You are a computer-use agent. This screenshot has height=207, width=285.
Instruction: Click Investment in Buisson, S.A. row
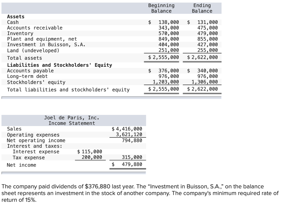click(111, 45)
